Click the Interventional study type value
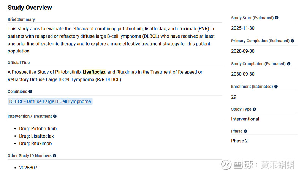The image size is (304, 174). (245, 119)
